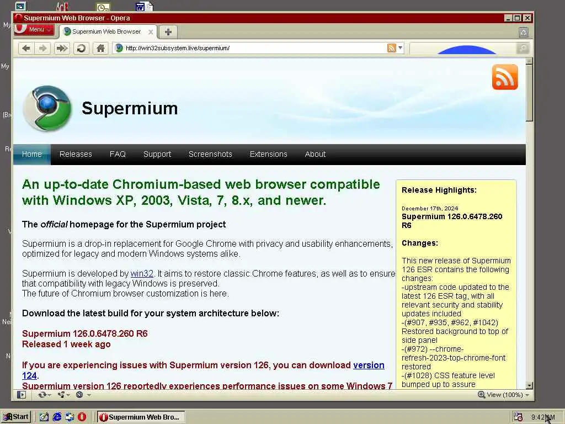The width and height of the screenshot is (565, 424).
Task: Launch Opera from quick launch bar
Action: [82, 417]
